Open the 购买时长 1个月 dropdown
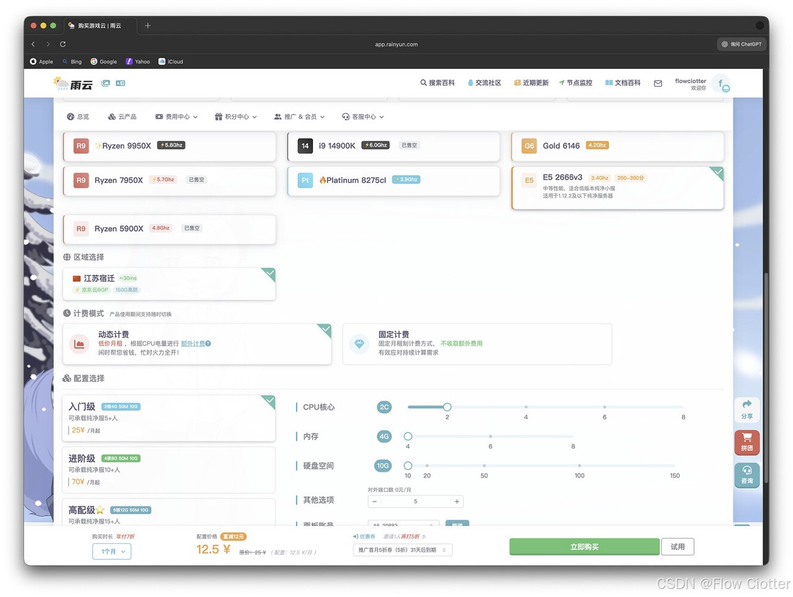Image resolution: width=793 pixels, height=597 pixels. tap(112, 552)
